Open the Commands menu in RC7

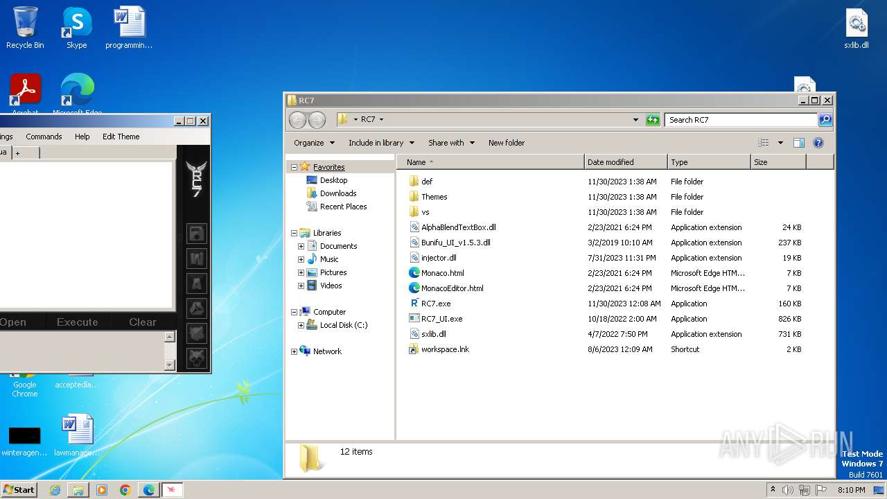(x=44, y=137)
